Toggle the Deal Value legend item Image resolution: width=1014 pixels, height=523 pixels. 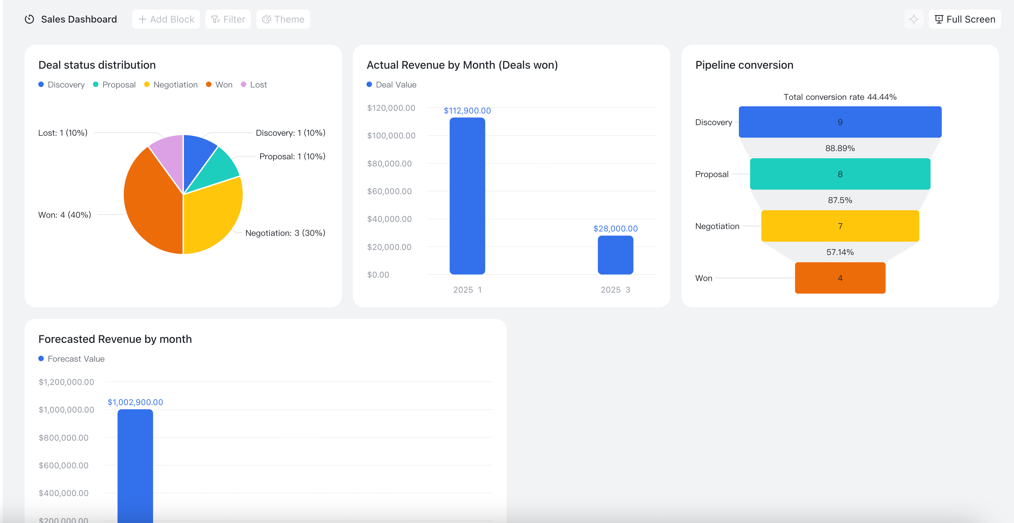(391, 85)
